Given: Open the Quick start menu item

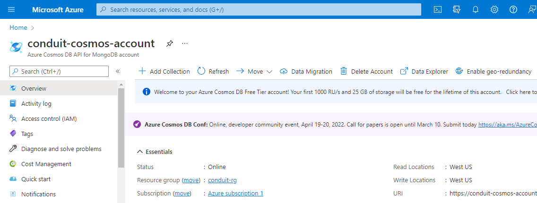Looking at the screenshot, I should (x=59, y=179).
